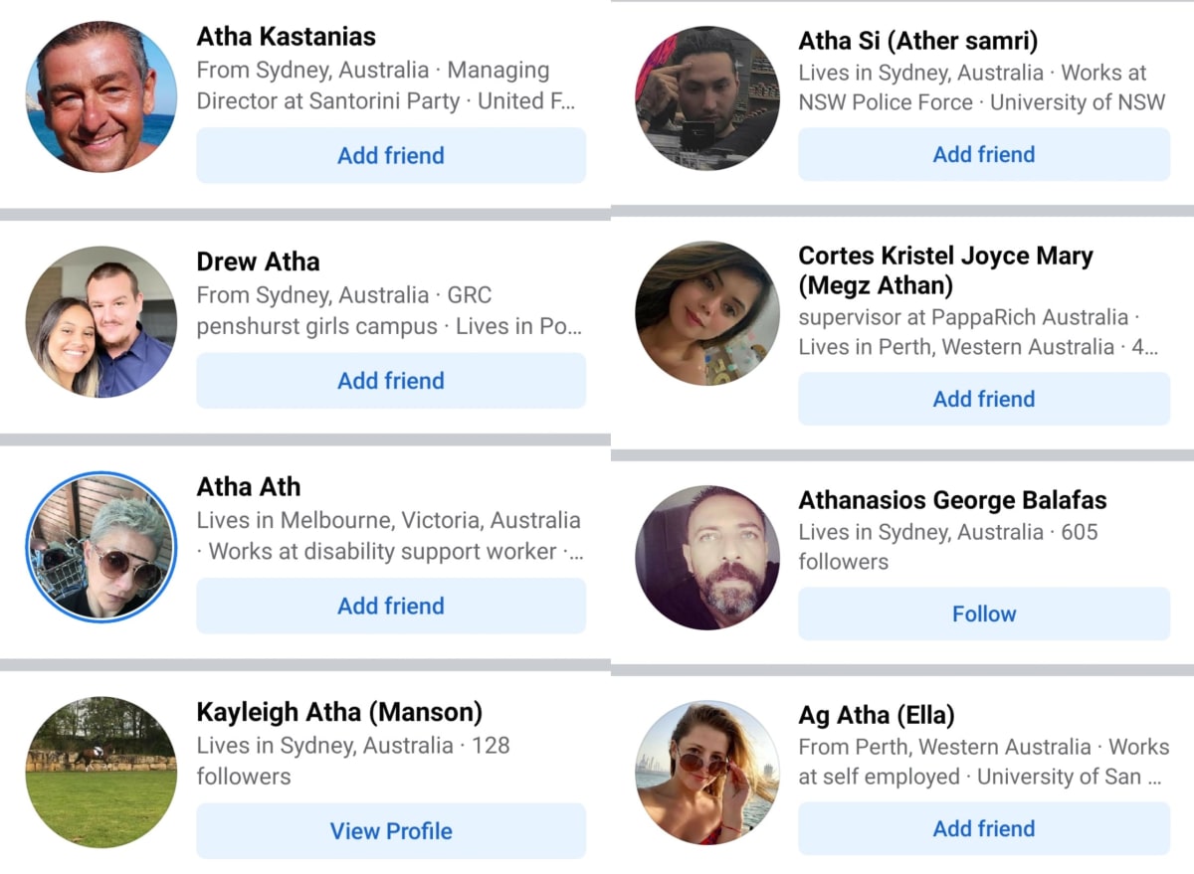Open Kayleigh Atha's horse field photo
The height and width of the screenshot is (874, 1194).
pyautogui.click(x=101, y=773)
